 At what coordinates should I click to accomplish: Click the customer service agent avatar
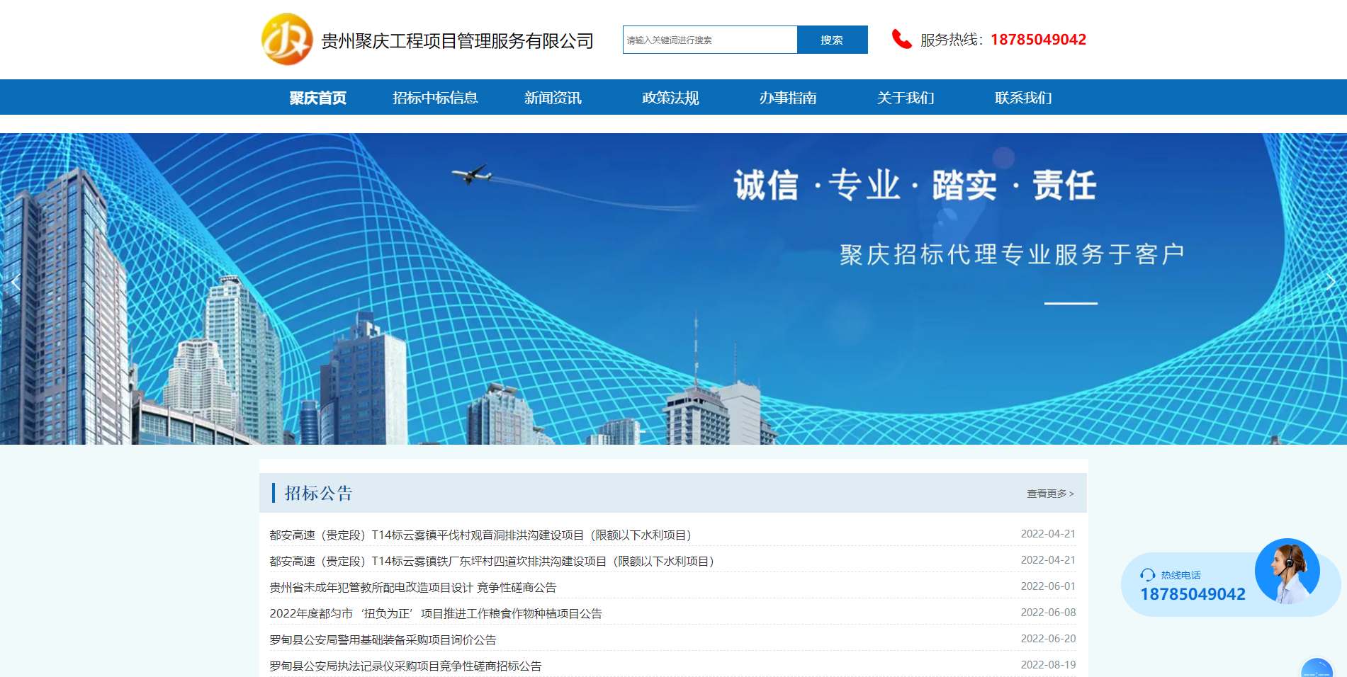[1287, 571]
